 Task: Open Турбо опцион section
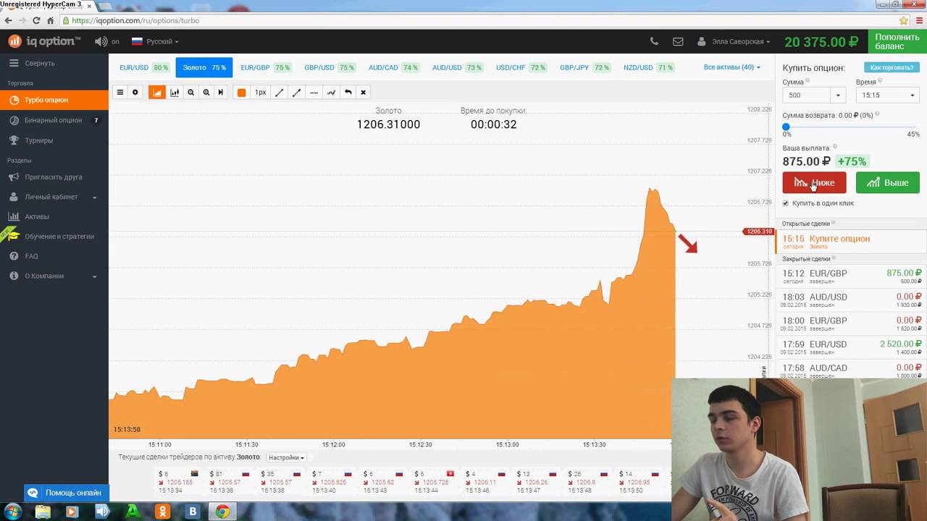click(54, 100)
